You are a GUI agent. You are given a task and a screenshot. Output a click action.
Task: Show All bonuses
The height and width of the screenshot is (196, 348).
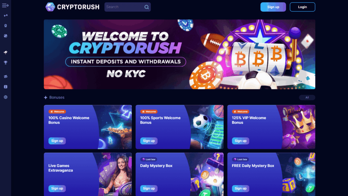tap(307, 97)
